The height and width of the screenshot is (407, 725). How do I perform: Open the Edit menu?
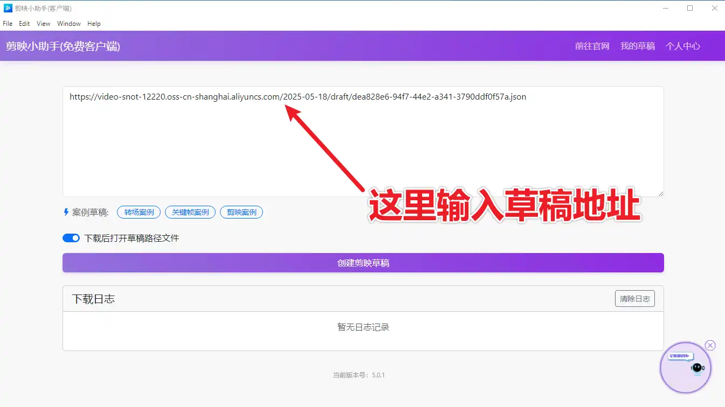tap(24, 24)
